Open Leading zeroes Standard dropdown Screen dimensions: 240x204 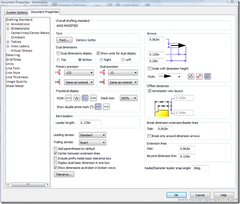pos(92,135)
